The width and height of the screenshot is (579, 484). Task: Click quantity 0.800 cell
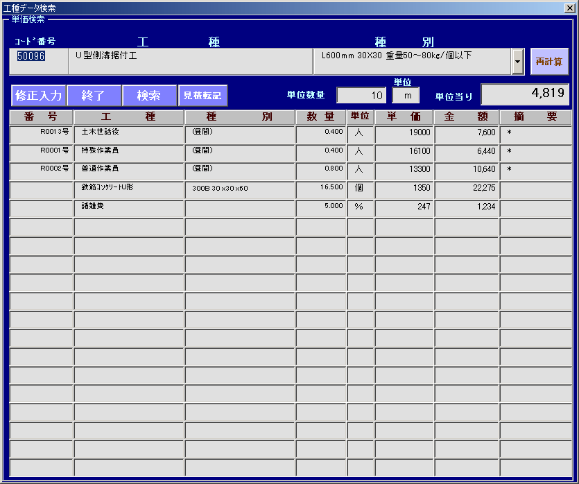click(321, 172)
